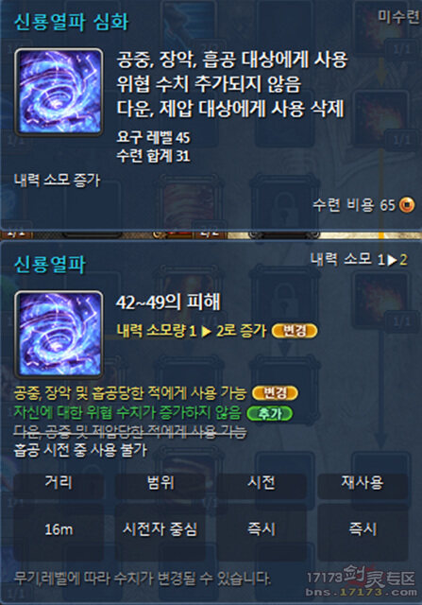Image resolution: width=422 pixels, height=605 pixels.
Task: Click the 재사용 column header
Action: coord(363,482)
